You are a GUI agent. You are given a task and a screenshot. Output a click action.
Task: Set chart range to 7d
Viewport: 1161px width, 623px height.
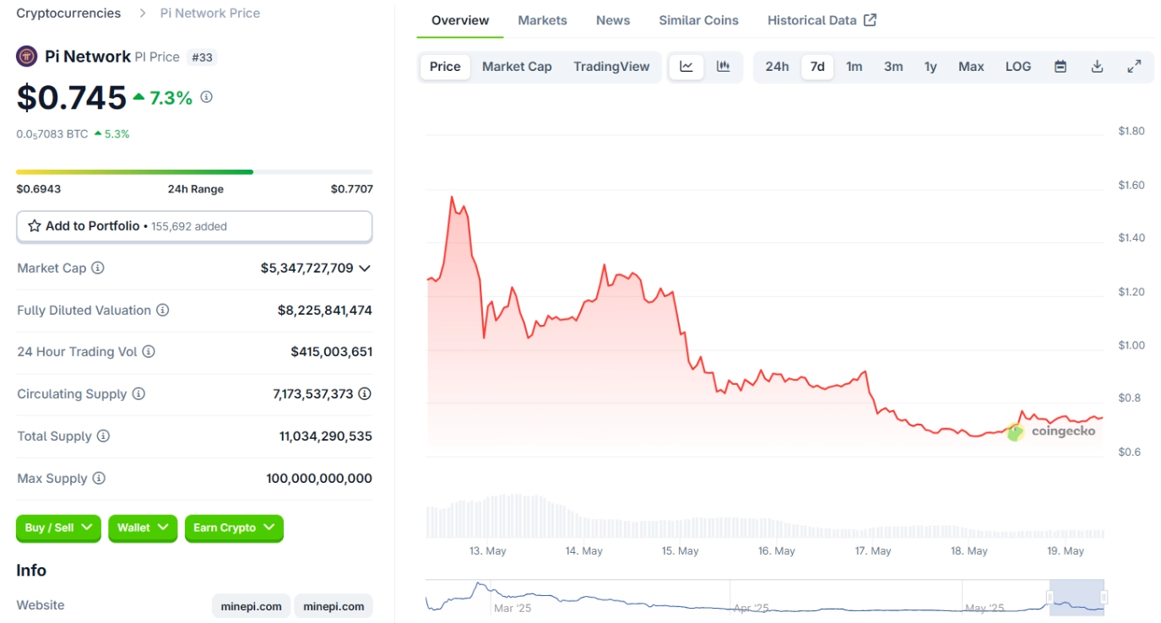[x=817, y=67]
